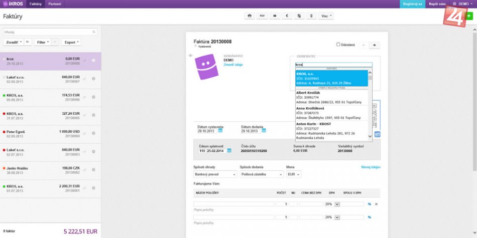Open calendar for Dátum vystavenia

point(220,131)
